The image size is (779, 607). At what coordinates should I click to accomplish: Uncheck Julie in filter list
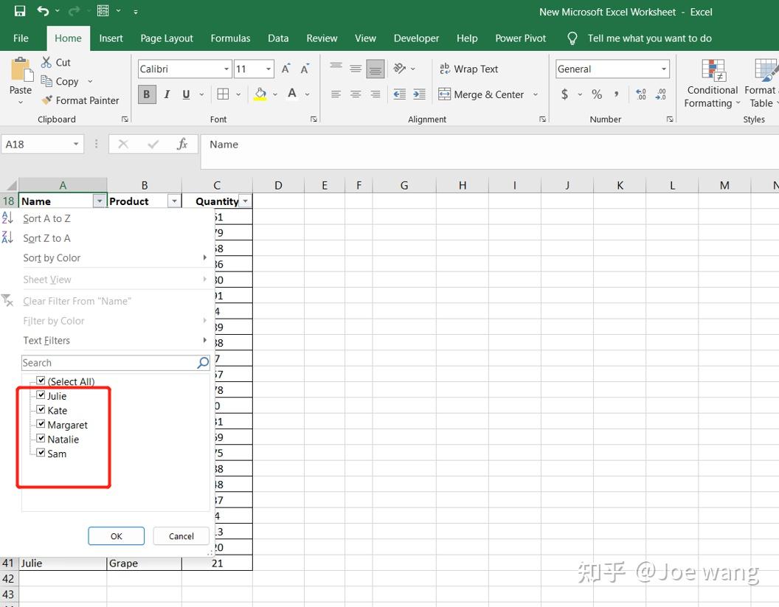pos(41,395)
